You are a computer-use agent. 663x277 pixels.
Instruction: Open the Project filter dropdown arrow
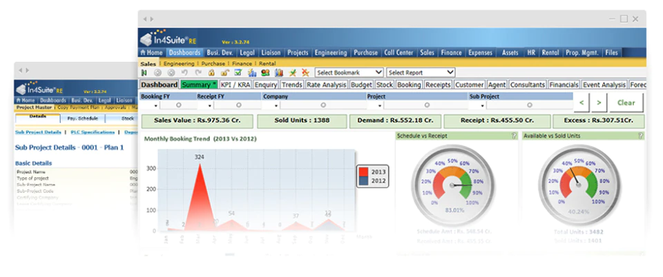click(380, 106)
